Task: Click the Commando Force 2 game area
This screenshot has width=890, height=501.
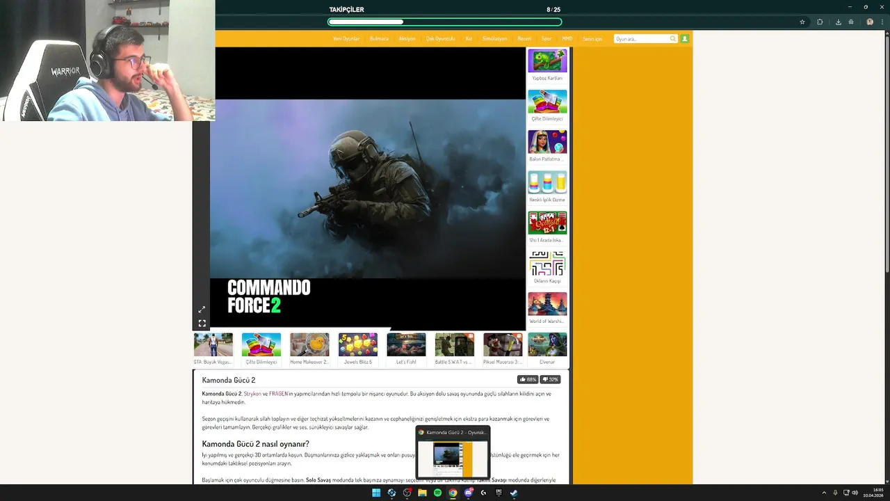Action: click(367, 188)
